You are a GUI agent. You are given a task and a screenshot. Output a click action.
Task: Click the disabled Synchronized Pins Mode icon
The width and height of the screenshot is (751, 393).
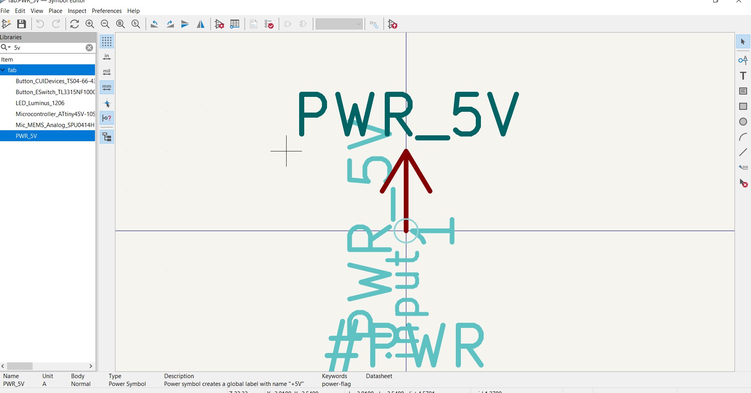click(x=374, y=25)
